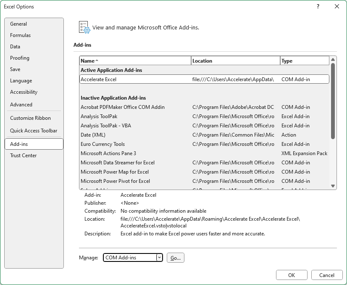
Task: Select the Accelerate Excel add-in row
Action: (x=204, y=79)
